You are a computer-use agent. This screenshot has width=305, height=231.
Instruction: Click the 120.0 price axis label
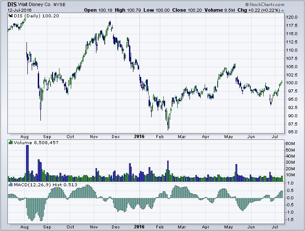pos(292,17)
